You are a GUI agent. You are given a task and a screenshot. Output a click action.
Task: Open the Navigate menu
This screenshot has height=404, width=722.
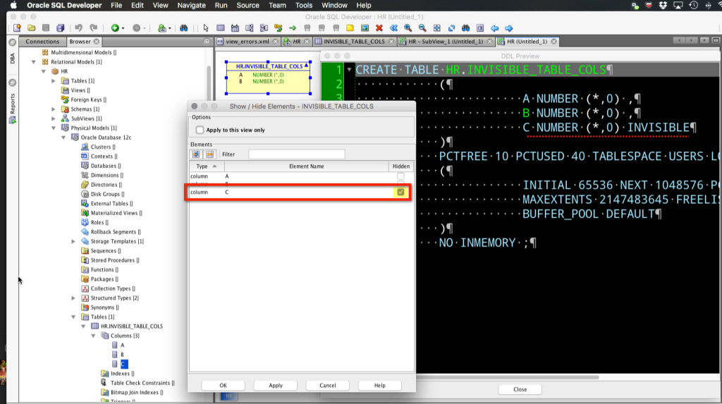191,5
